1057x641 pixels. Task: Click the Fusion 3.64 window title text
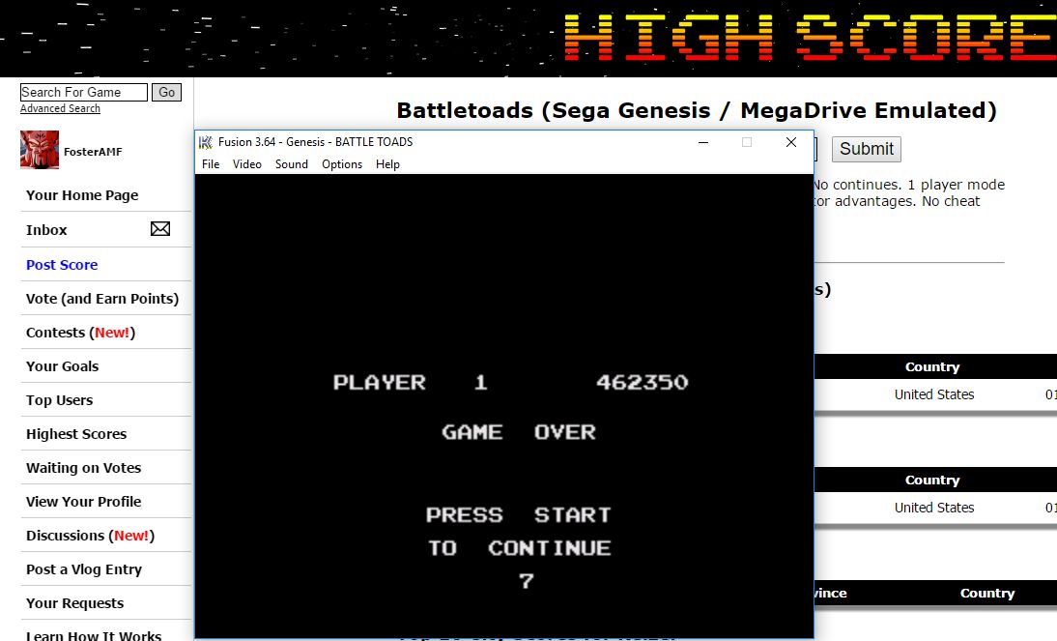click(x=316, y=142)
